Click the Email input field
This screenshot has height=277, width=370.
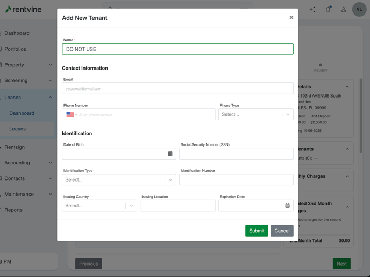[x=177, y=88]
